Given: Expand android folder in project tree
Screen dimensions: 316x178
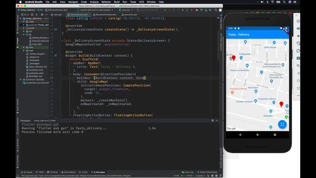Looking at the screenshot, I should click(x=24, y=25).
